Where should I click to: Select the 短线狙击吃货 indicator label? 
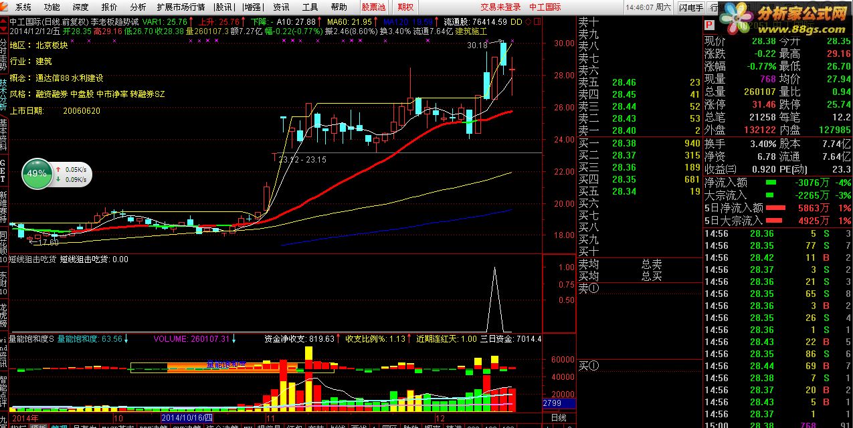click(33, 259)
